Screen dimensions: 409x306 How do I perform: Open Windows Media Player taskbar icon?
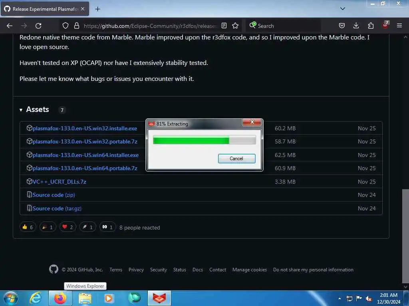109,298
